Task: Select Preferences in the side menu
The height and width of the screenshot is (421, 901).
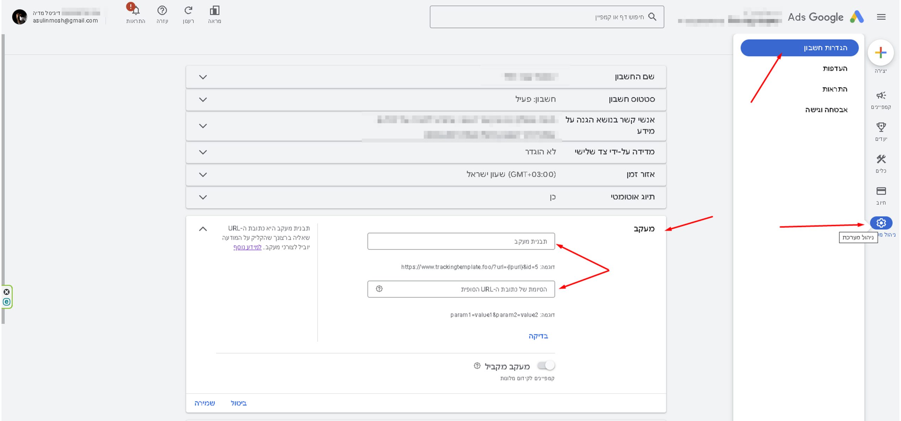Action: point(835,69)
